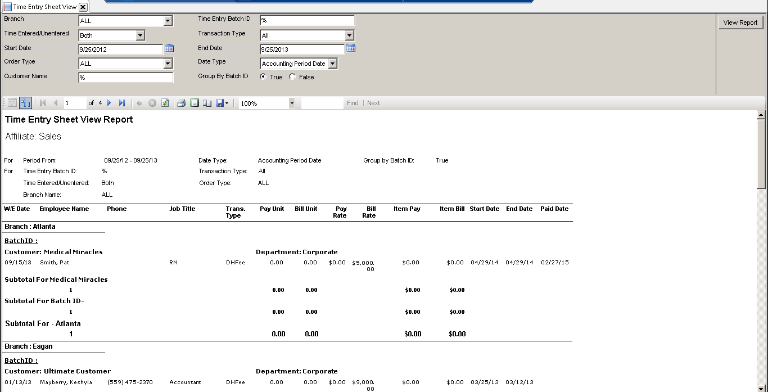The image size is (768, 392).
Task: Click the scrollbar up arrow
Action: (x=762, y=115)
